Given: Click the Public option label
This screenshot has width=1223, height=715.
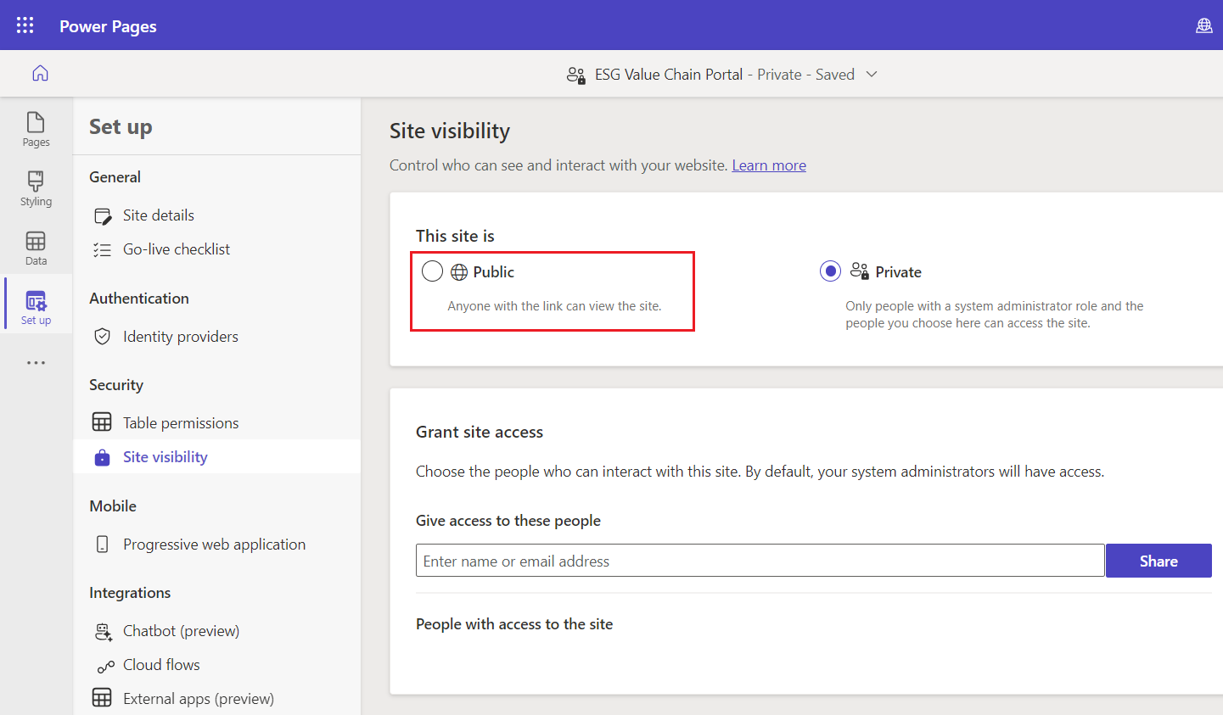Looking at the screenshot, I should pyautogui.click(x=494, y=272).
